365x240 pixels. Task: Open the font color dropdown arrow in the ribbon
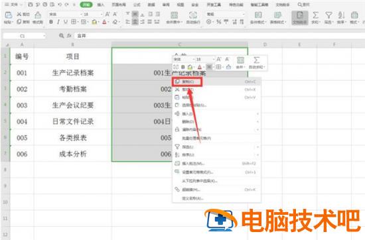(108, 23)
